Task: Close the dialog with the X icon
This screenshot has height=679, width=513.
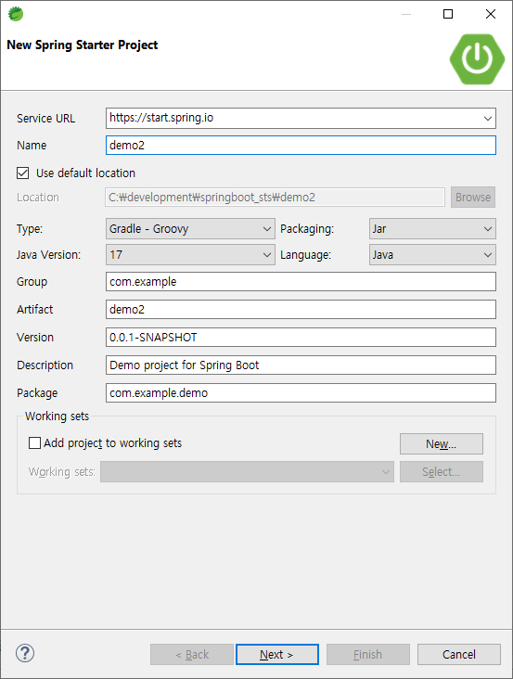Action: click(491, 14)
